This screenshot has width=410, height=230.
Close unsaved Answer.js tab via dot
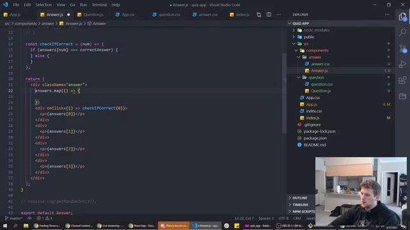[69, 15]
